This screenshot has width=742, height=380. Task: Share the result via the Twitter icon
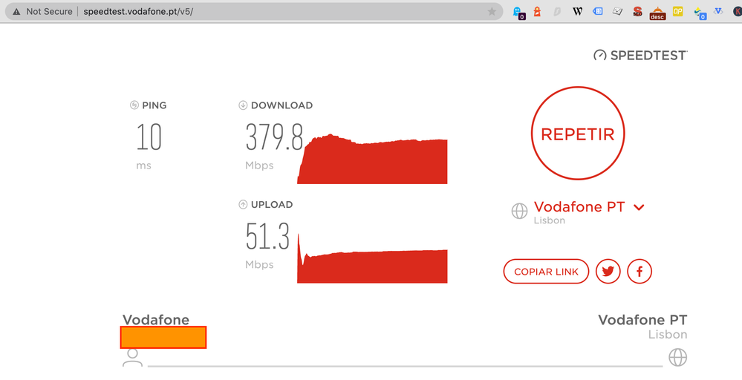point(608,272)
